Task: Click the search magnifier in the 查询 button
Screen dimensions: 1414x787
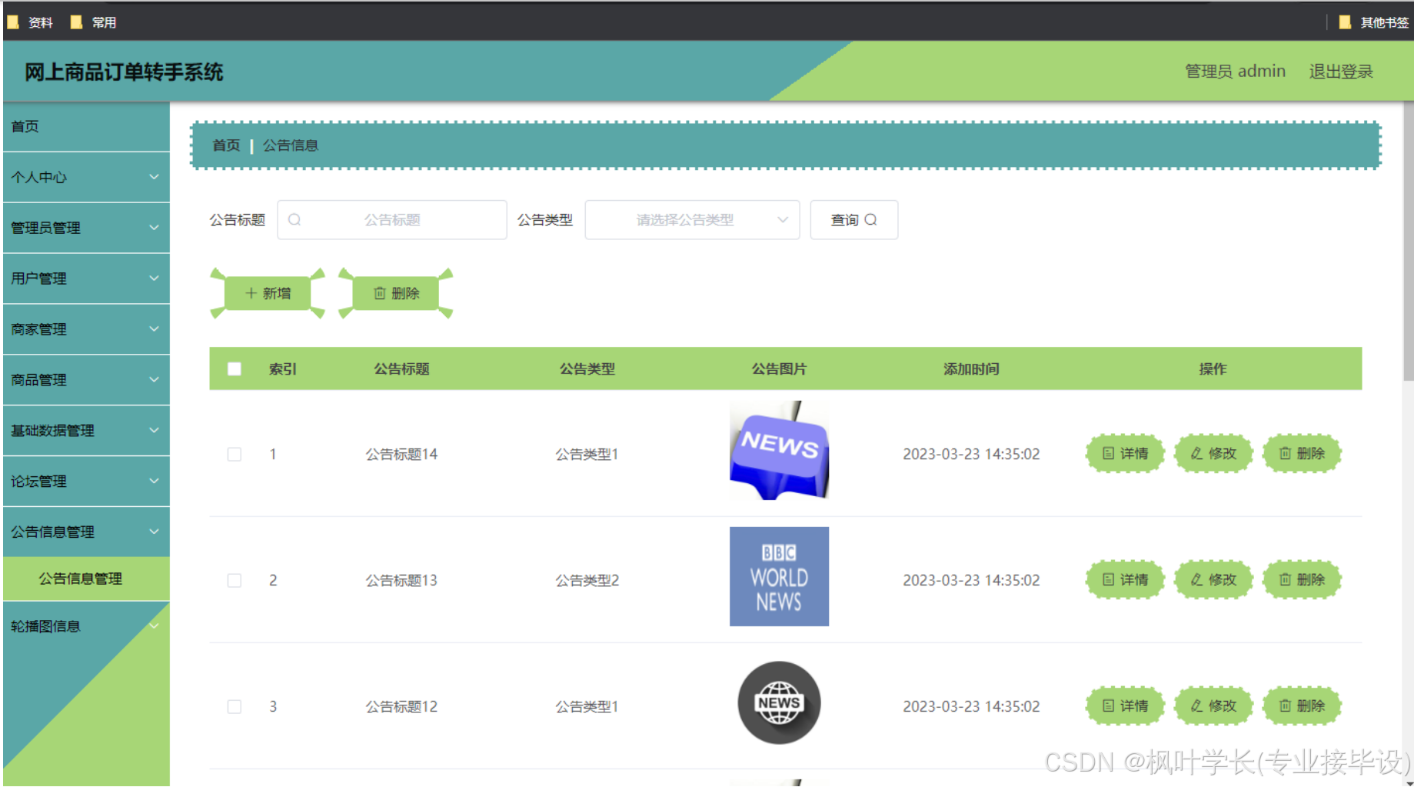Action: point(870,220)
